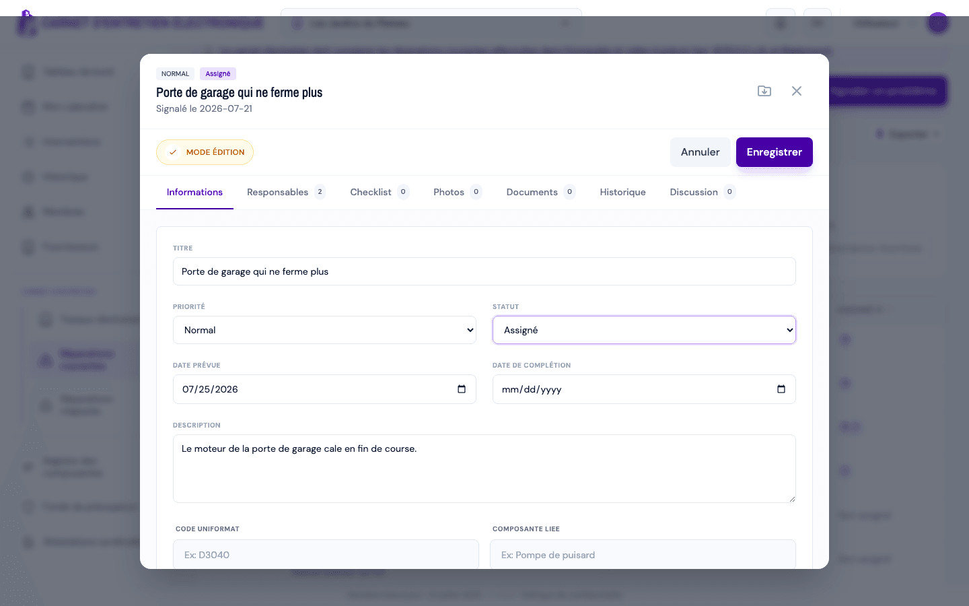Click the Assigné status badge in header
Screen dimensions: 969x606
point(218,74)
